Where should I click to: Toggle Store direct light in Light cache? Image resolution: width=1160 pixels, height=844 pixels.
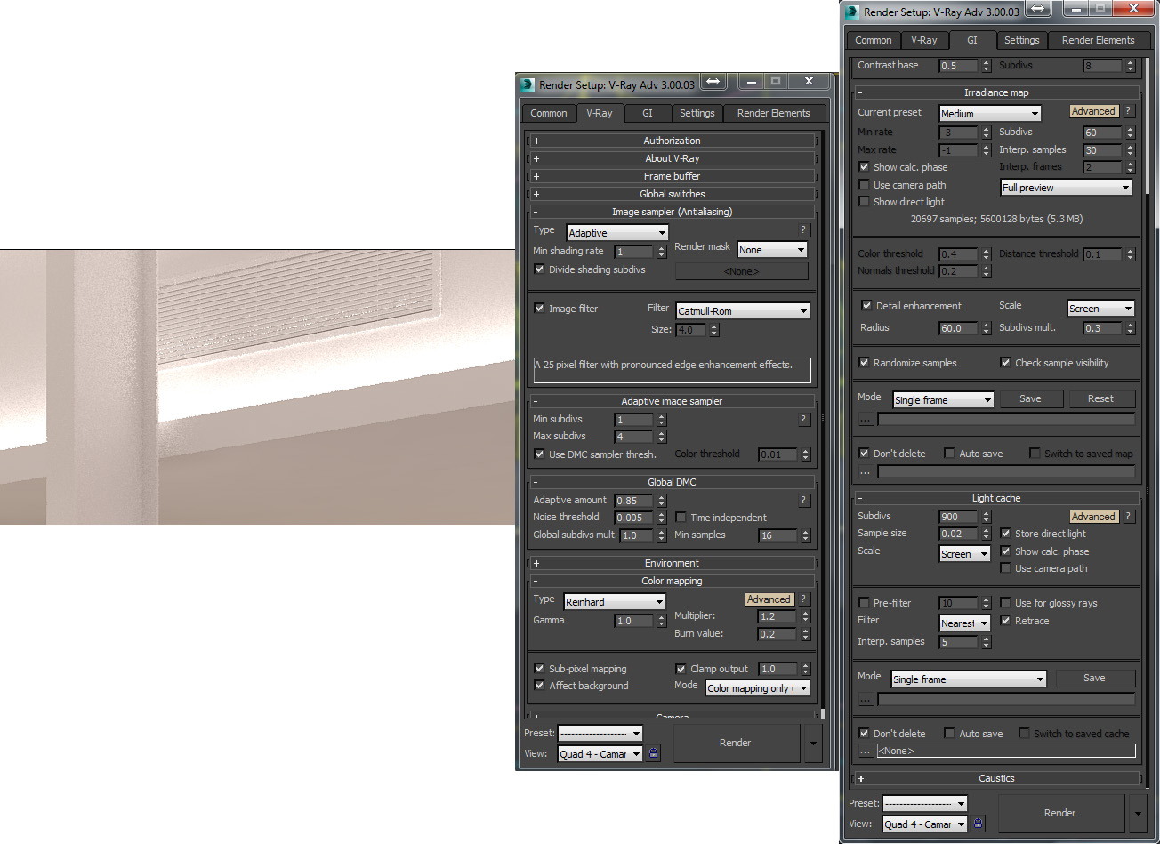coord(1005,534)
